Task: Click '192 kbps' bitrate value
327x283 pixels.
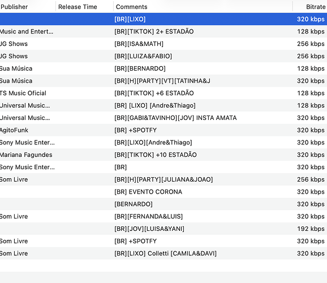Action: pyautogui.click(x=311, y=229)
